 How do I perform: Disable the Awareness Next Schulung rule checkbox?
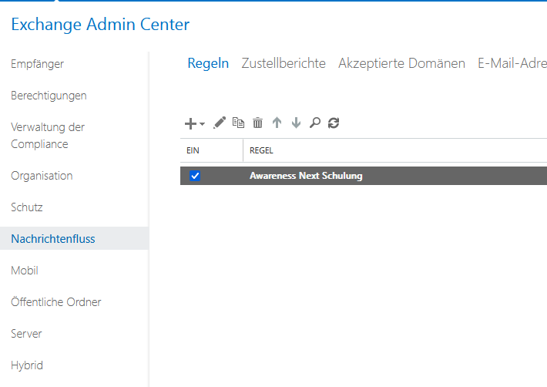tap(195, 176)
